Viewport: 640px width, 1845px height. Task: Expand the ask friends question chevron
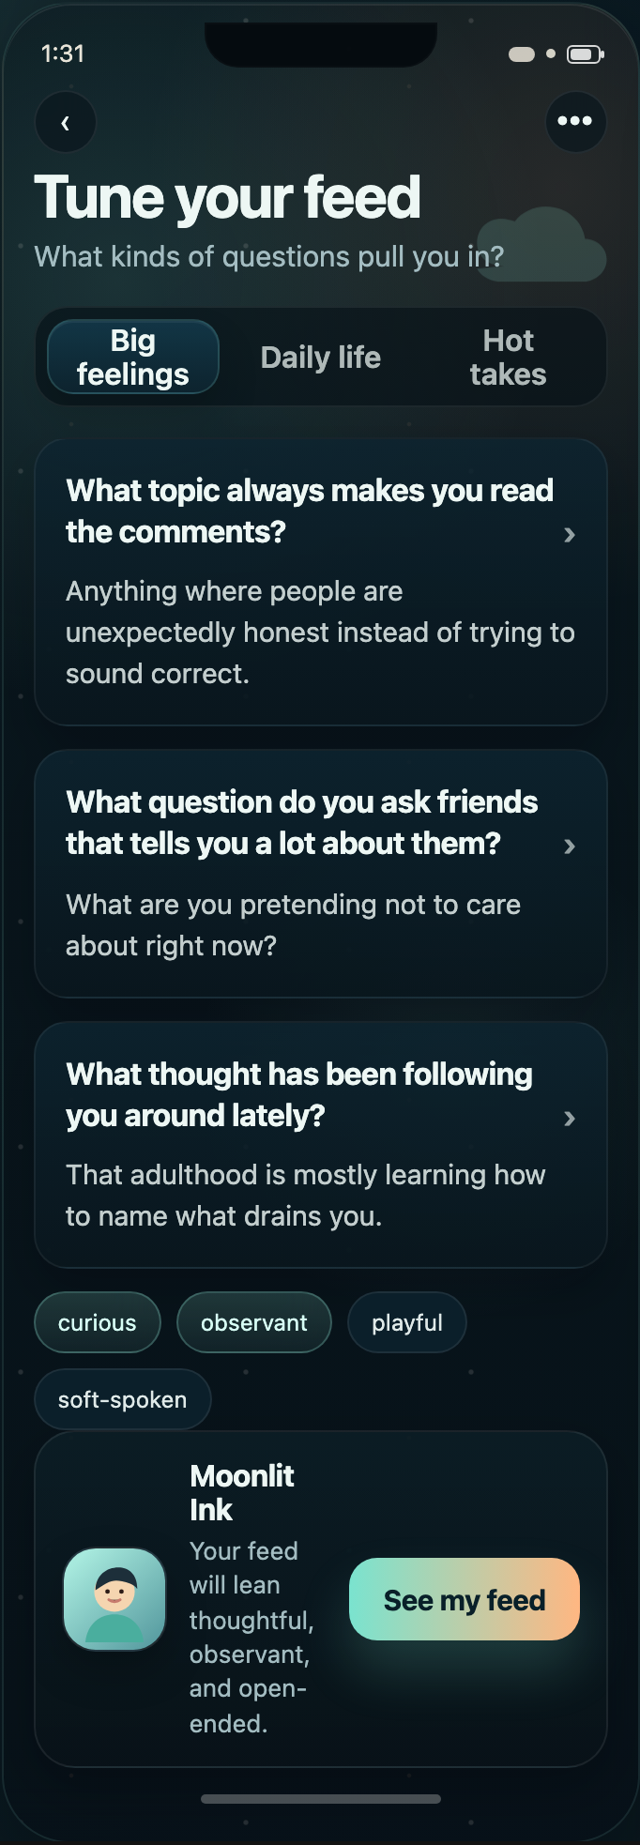[x=569, y=846]
